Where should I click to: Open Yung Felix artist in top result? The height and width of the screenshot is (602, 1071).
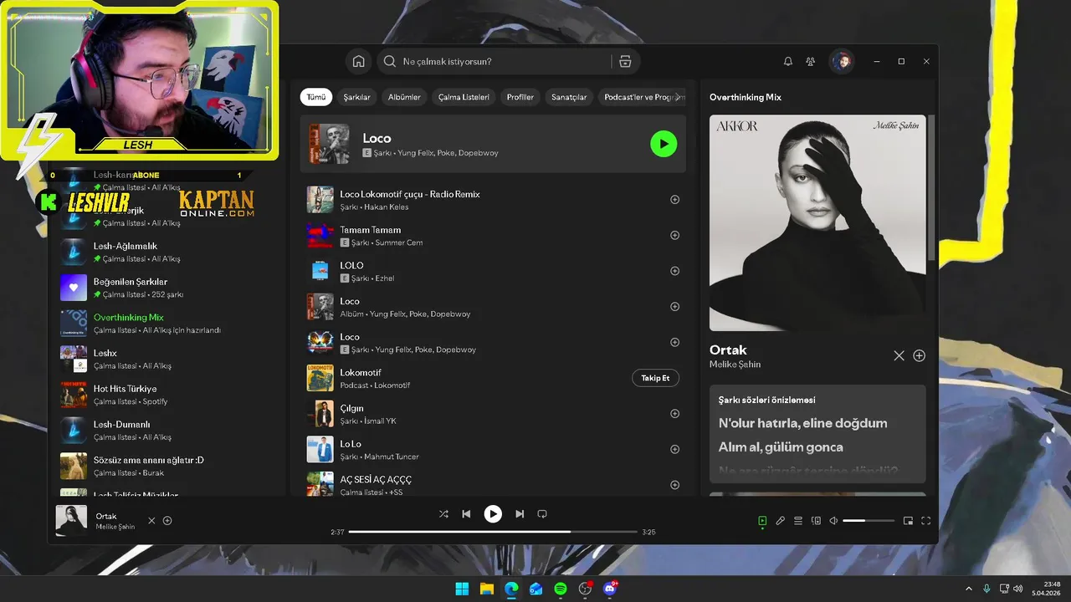(415, 153)
